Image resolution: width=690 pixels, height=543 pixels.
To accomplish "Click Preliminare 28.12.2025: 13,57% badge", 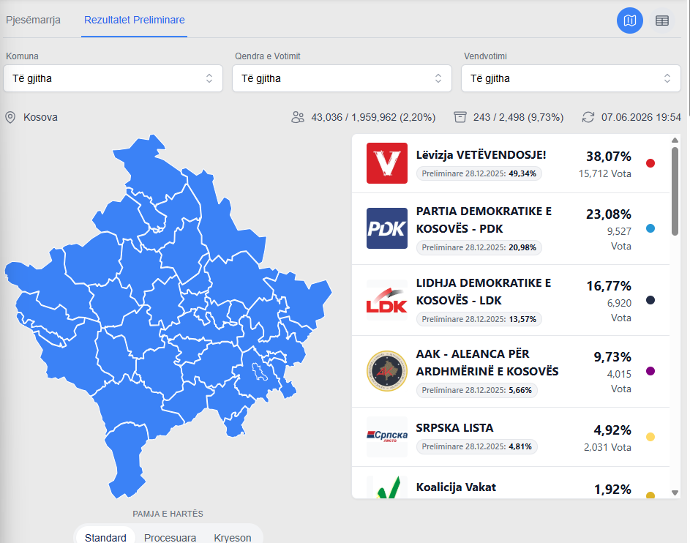I will coord(479,319).
